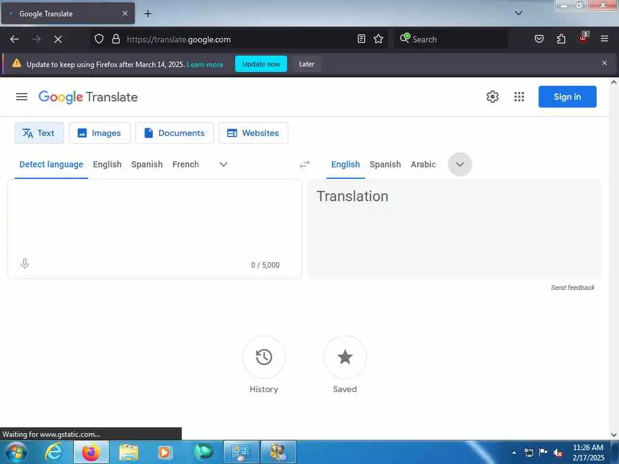Screen dimensions: 619x464
Task: Switch to Images translation mode
Action: [100, 133]
